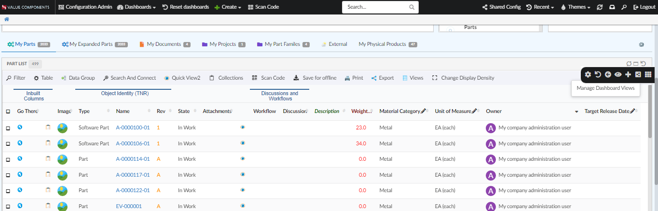
Task: Click the grid icon in the floating dashboard toolbar
Action: click(648, 74)
